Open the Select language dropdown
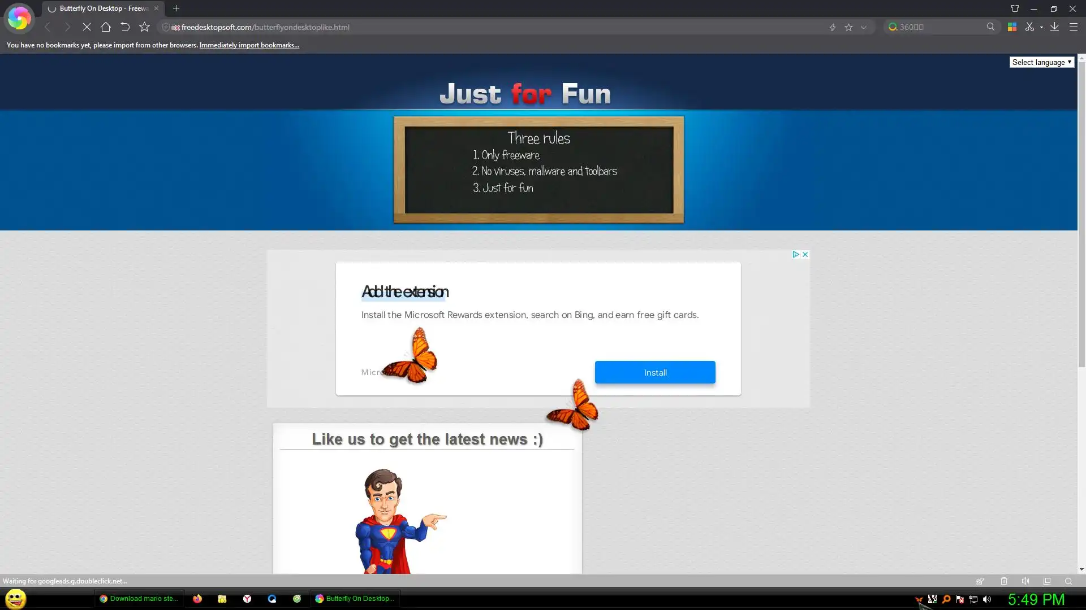This screenshot has height=610, width=1086. pos(1041,62)
